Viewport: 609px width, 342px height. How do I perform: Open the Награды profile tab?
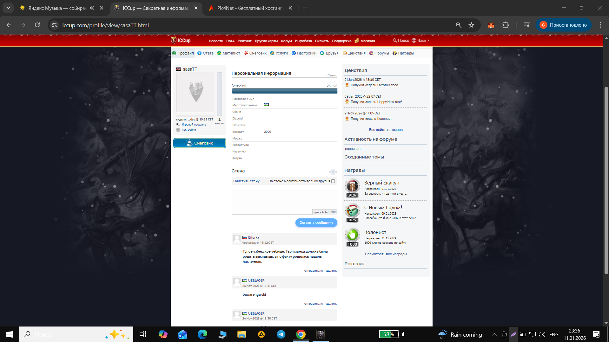(403, 53)
